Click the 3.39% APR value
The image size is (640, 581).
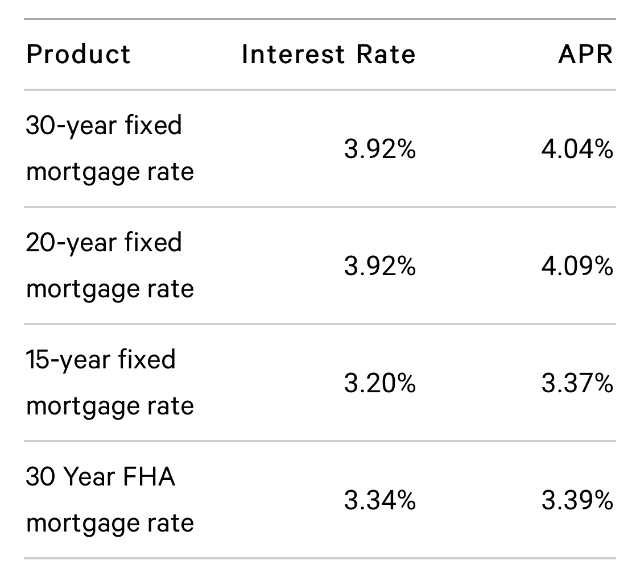(x=577, y=501)
